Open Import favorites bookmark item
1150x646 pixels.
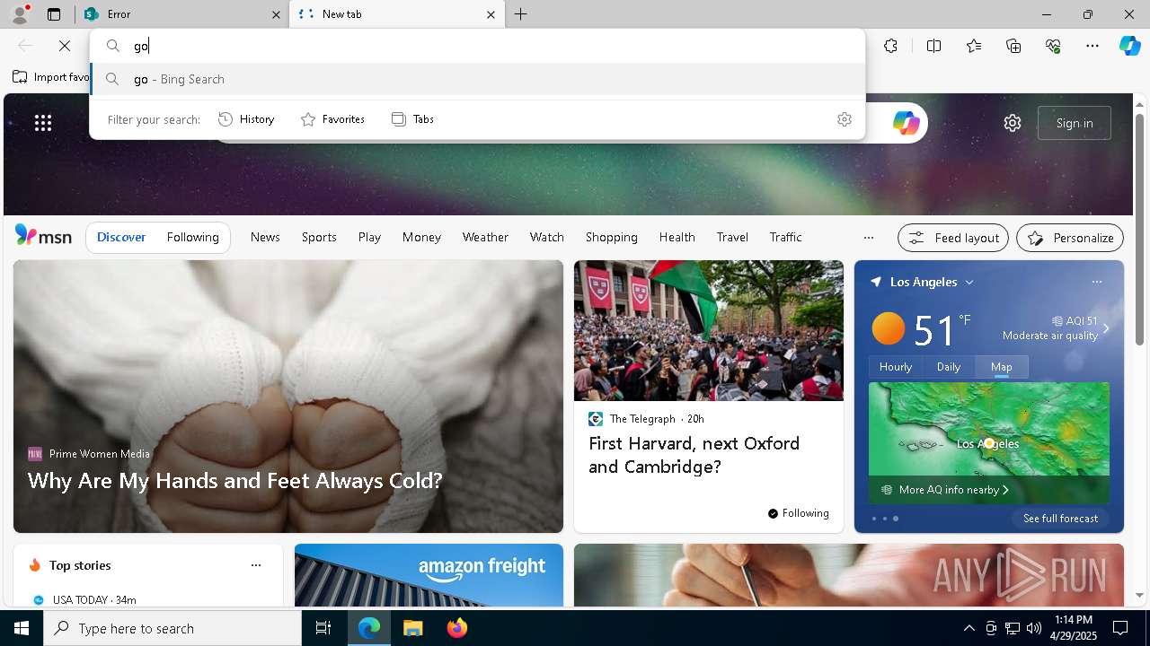(52, 77)
